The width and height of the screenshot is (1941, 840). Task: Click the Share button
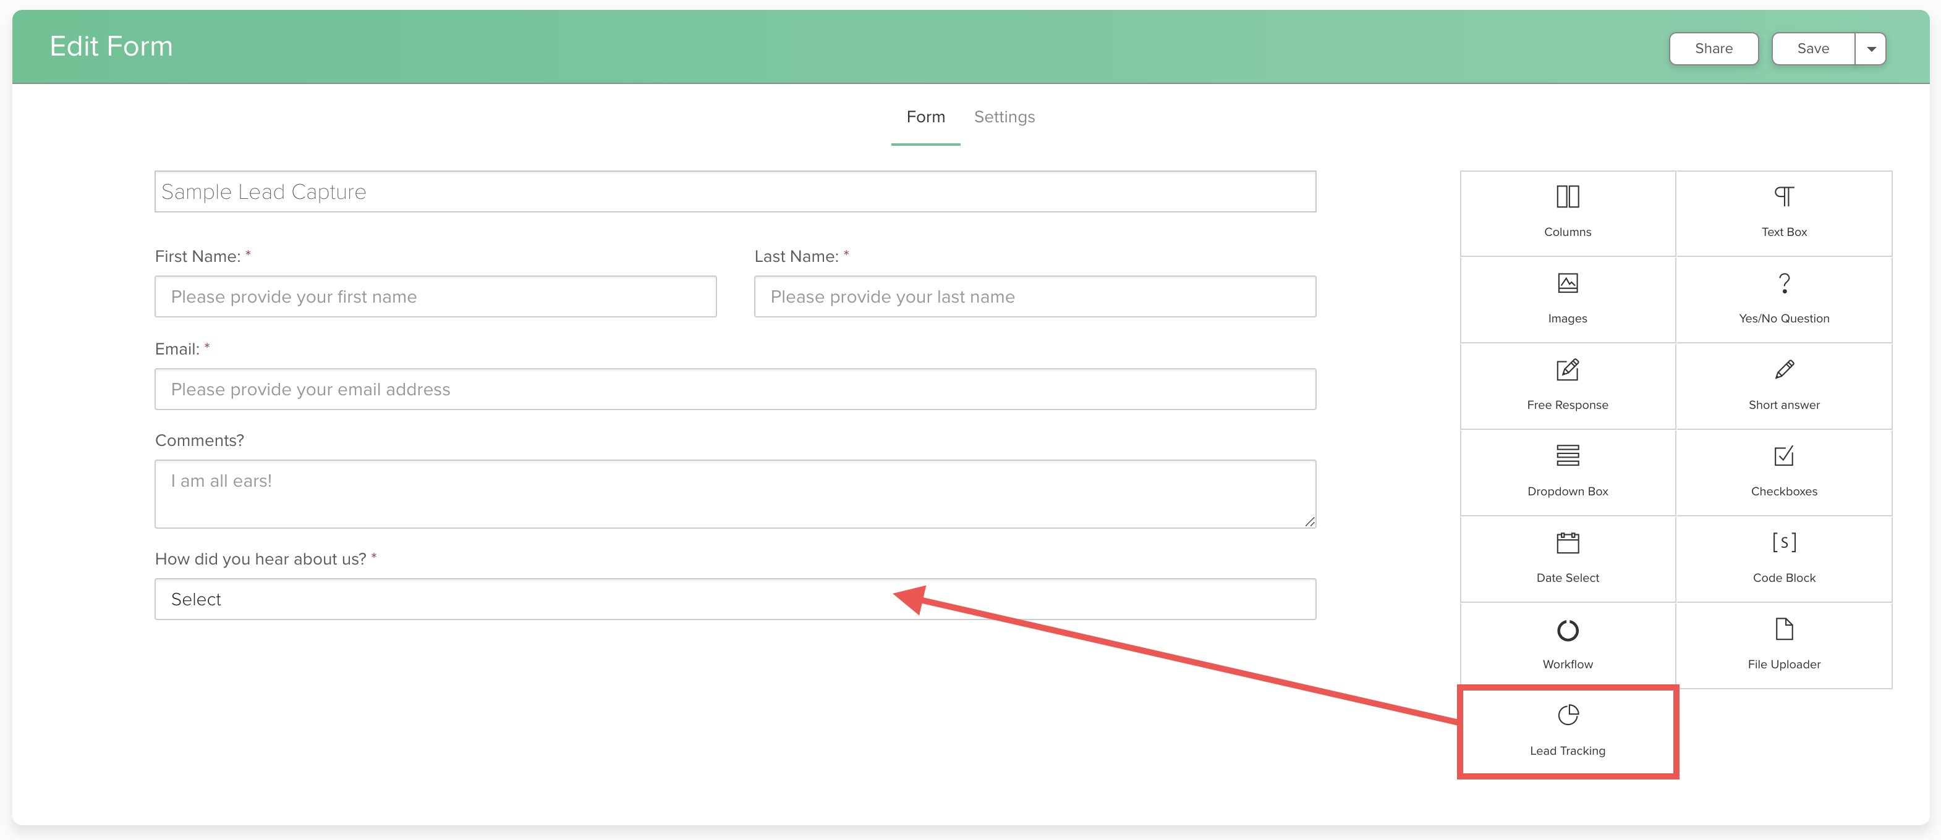tap(1713, 49)
